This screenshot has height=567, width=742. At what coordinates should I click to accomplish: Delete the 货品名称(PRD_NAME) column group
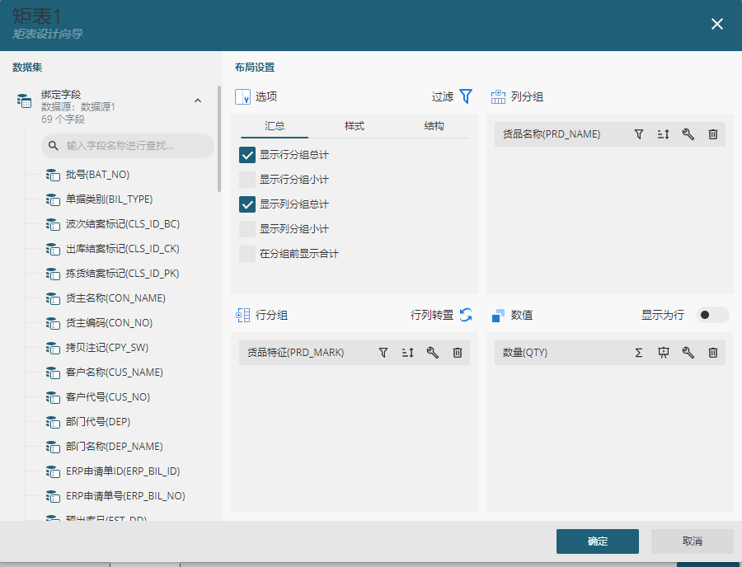[x=713, y=134]
